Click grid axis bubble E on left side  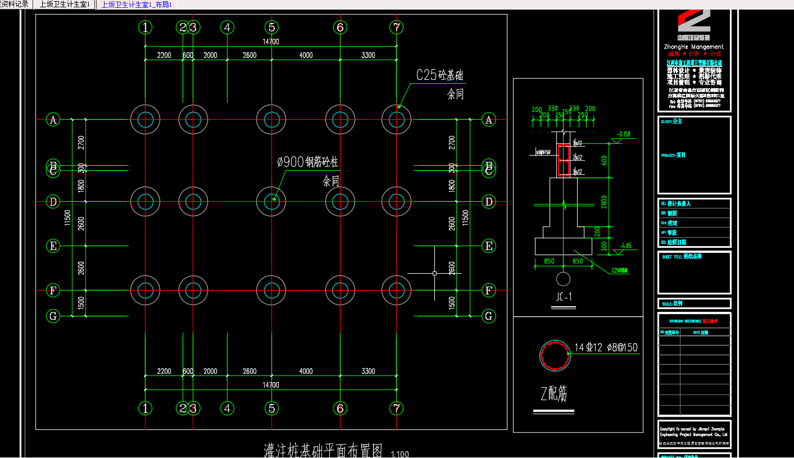click(x=53, y=246)
